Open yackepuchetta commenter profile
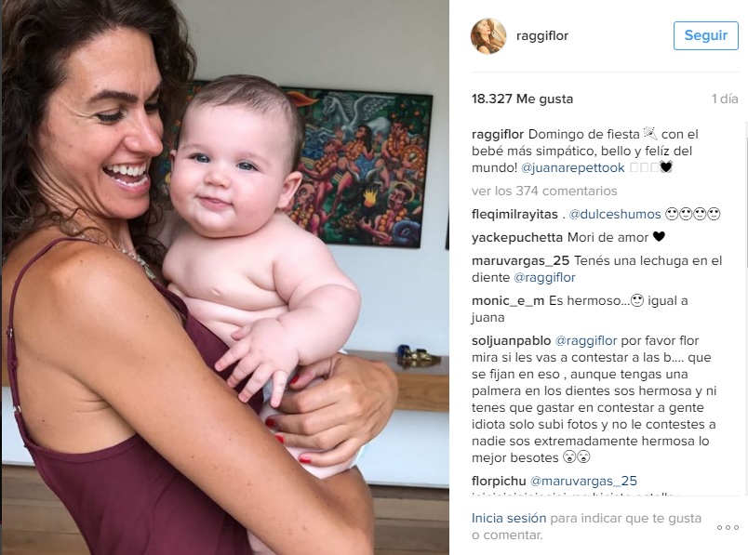 [517, 237]
